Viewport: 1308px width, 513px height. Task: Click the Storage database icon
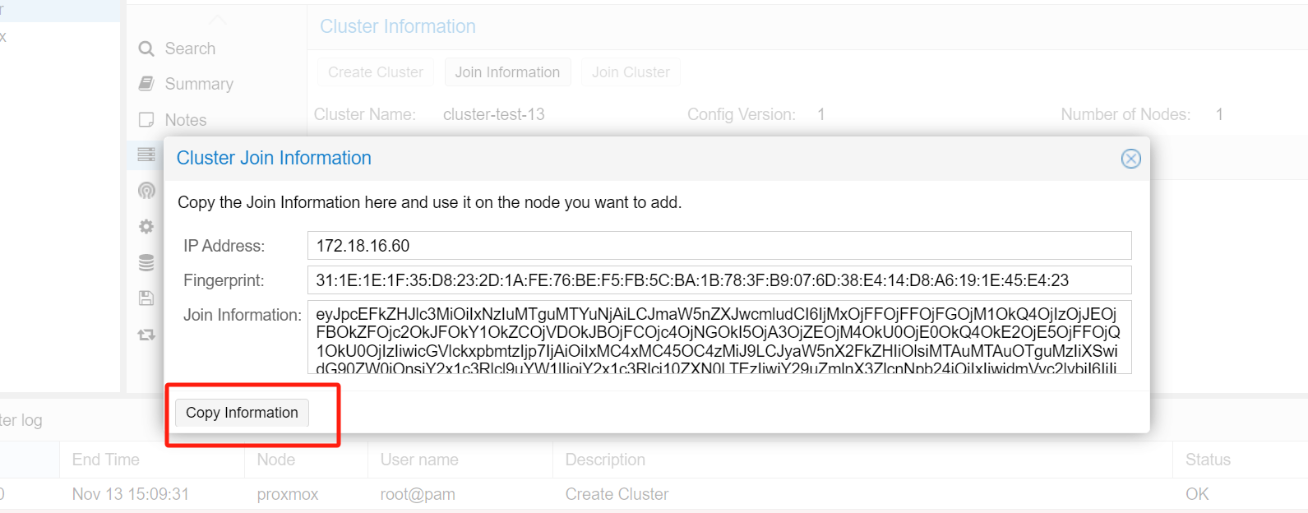click(x=146, y=263)
